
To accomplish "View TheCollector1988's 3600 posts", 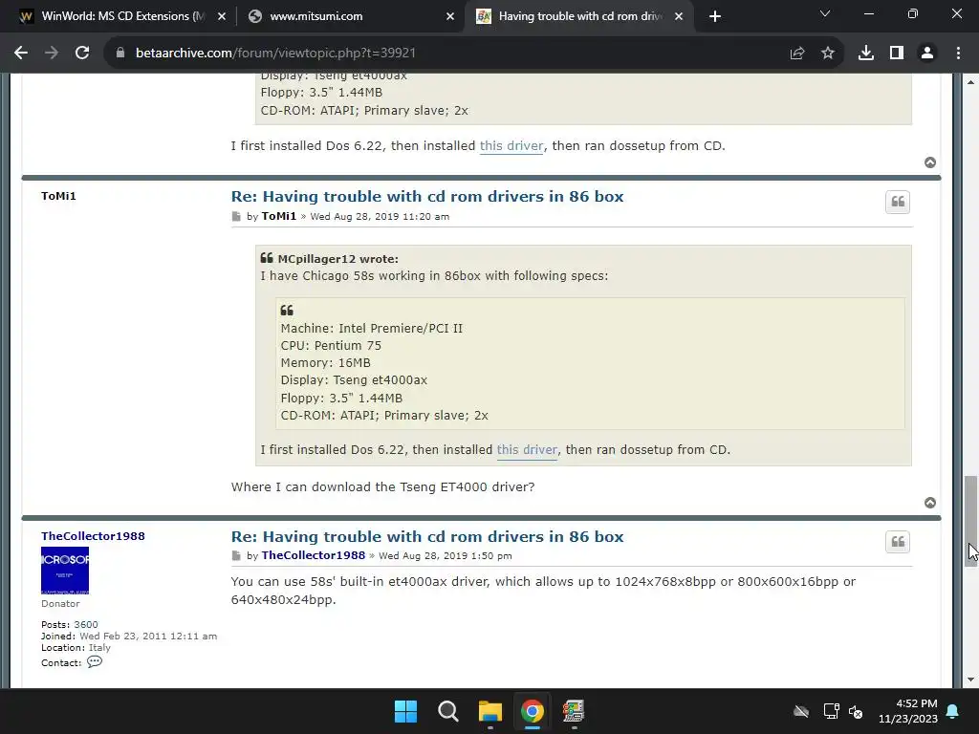I will 85,624.
